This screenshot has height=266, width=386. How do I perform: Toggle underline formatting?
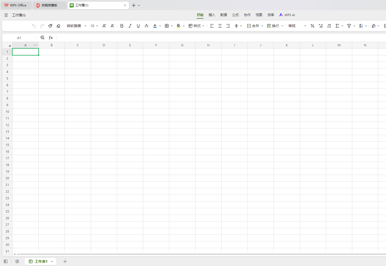coord(138,26)
